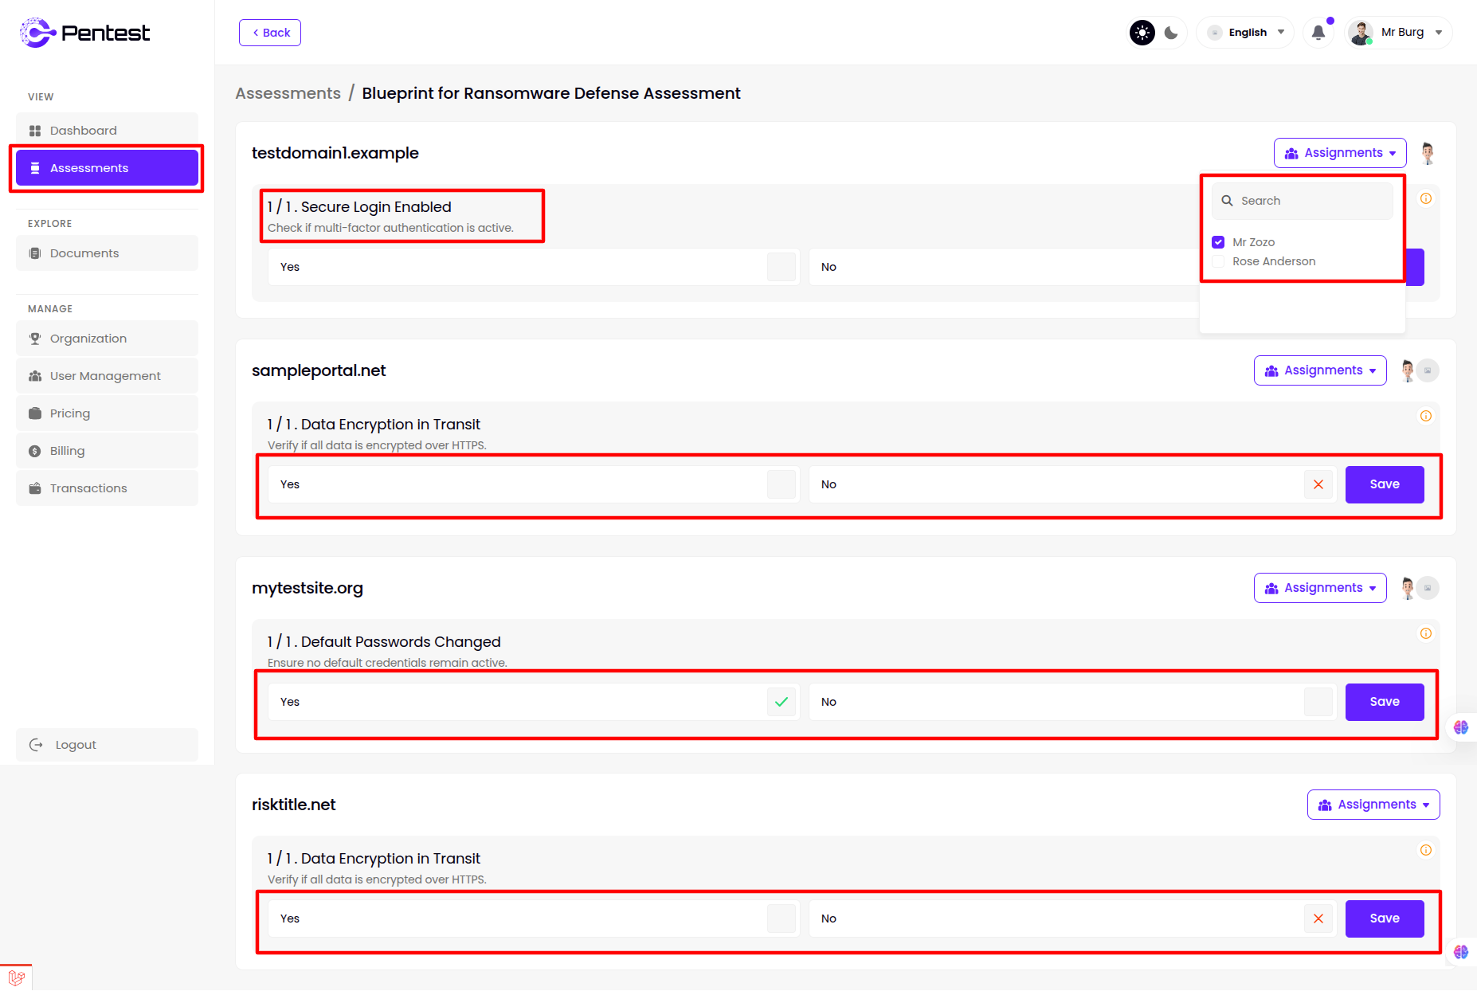Expand Mr Burg user menu
This screenshot has height=991, width=1477.
point(1400,33)
